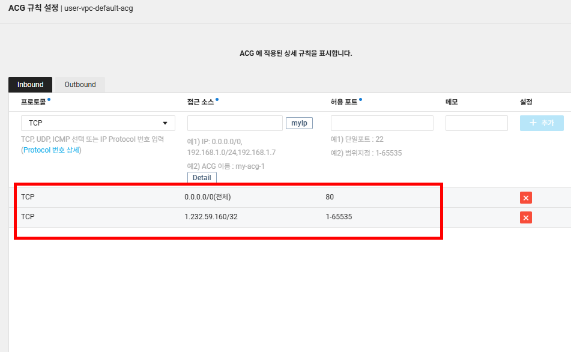571x352 pixels.
Task: Click the 프로토콜 column header
Action: 33,102
